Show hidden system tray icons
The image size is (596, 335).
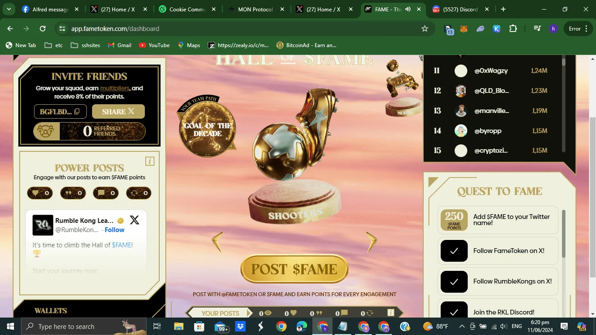[x=462, y=326]
